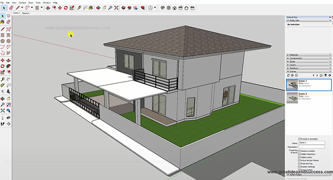This screenshot has height=180, width=333.
Task: Toggle Camera Location checkbox
Action: pos(299,151)
